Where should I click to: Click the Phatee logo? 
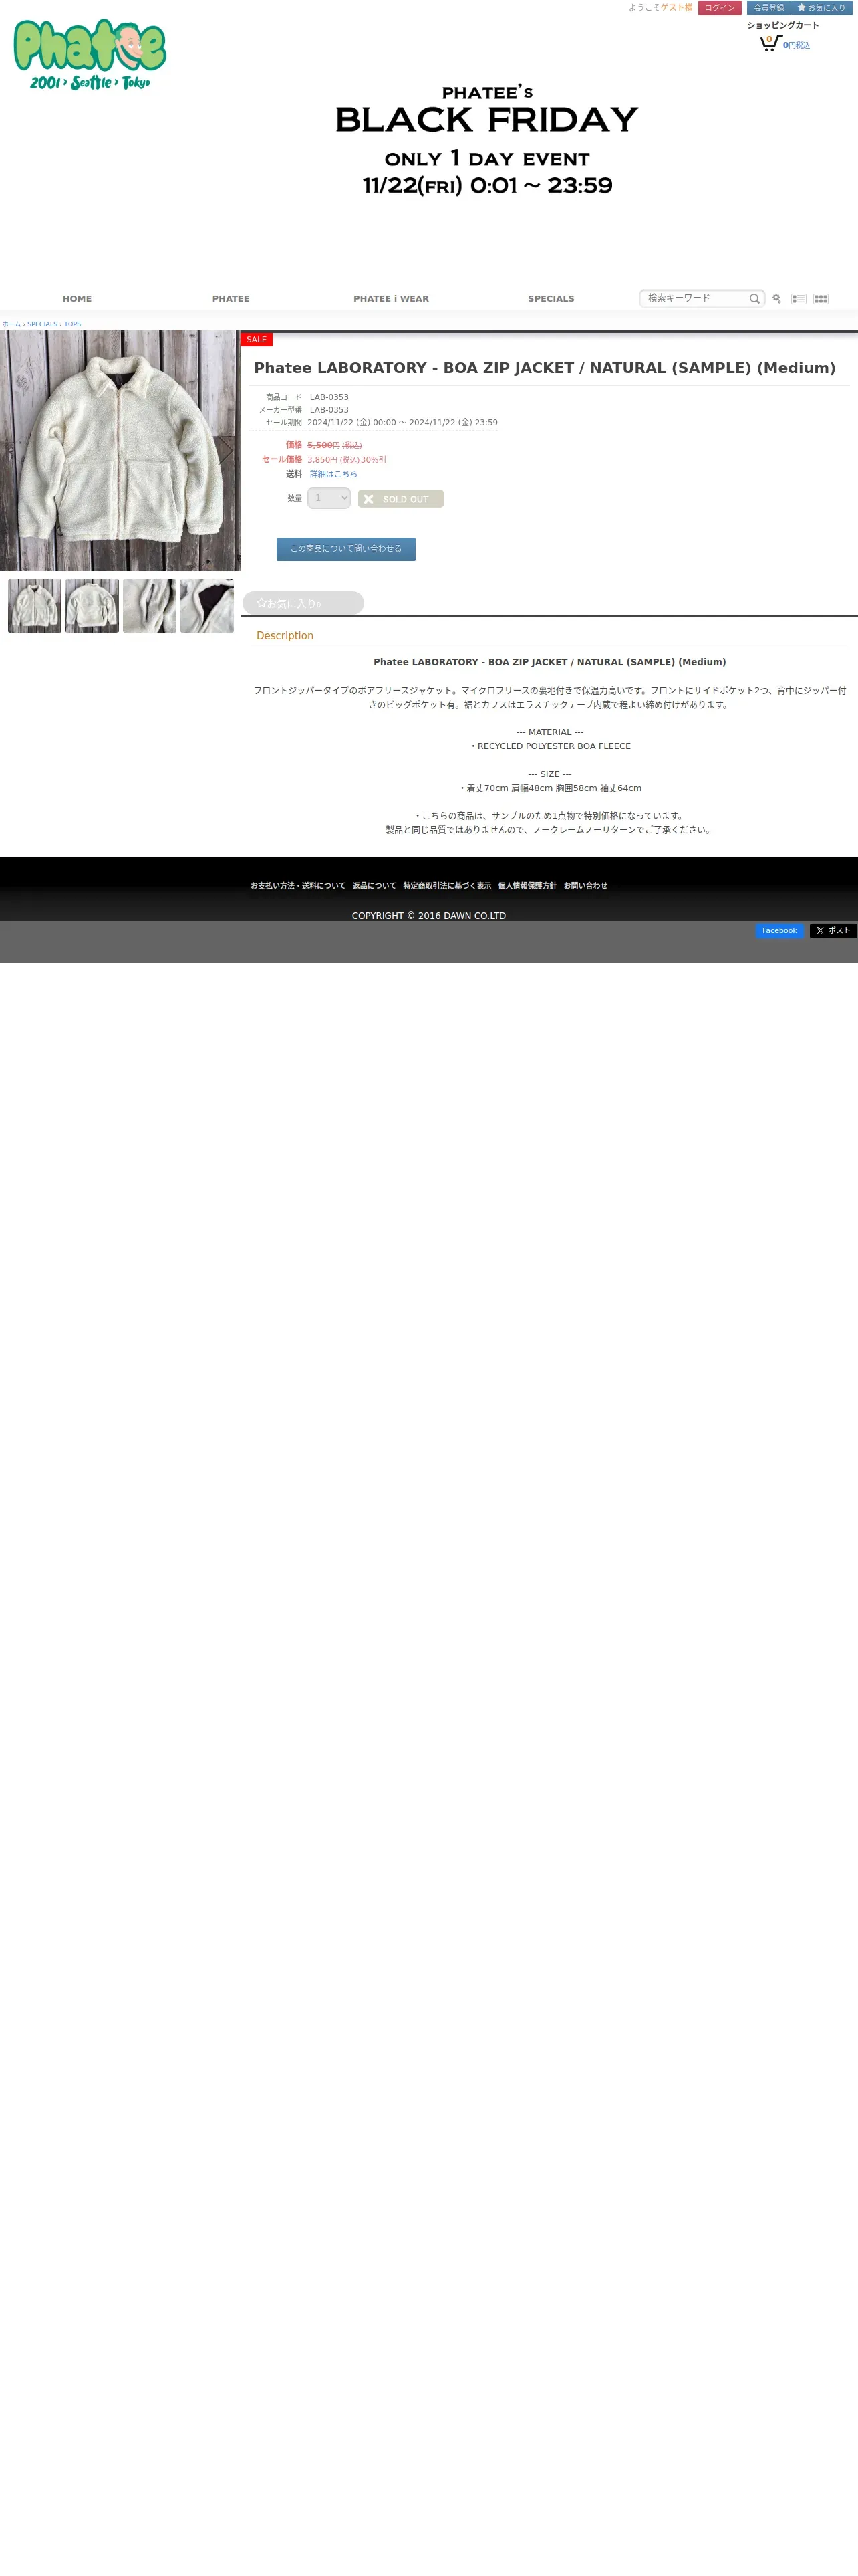click(90, 55)
